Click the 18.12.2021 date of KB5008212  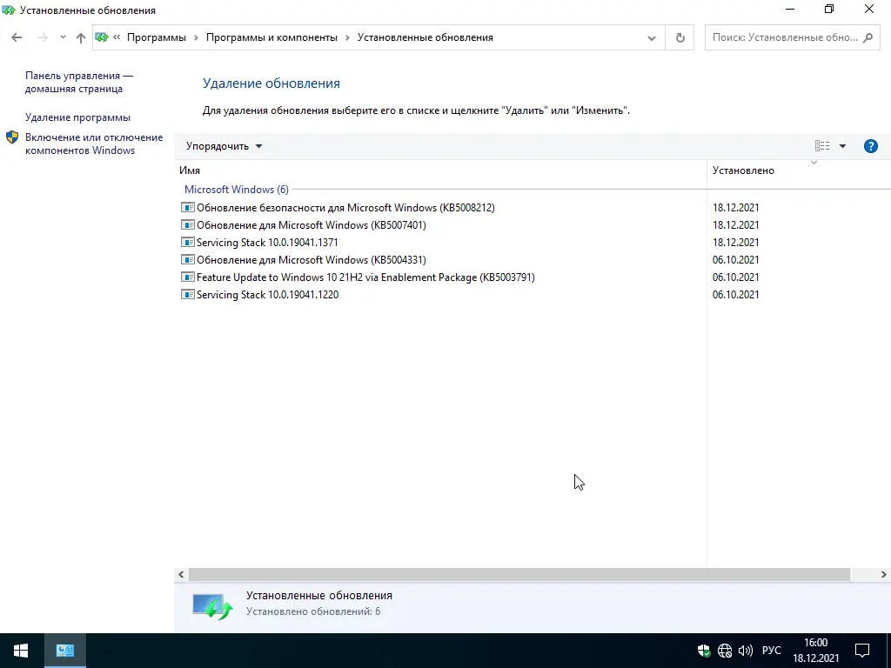pyautogui.click(x=736, y=208)
